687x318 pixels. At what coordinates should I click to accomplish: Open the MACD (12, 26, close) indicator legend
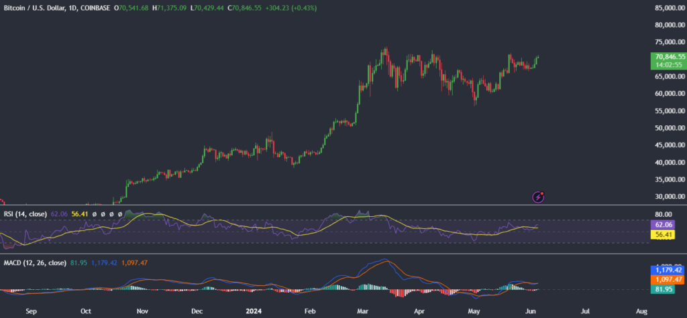(35, 263)
